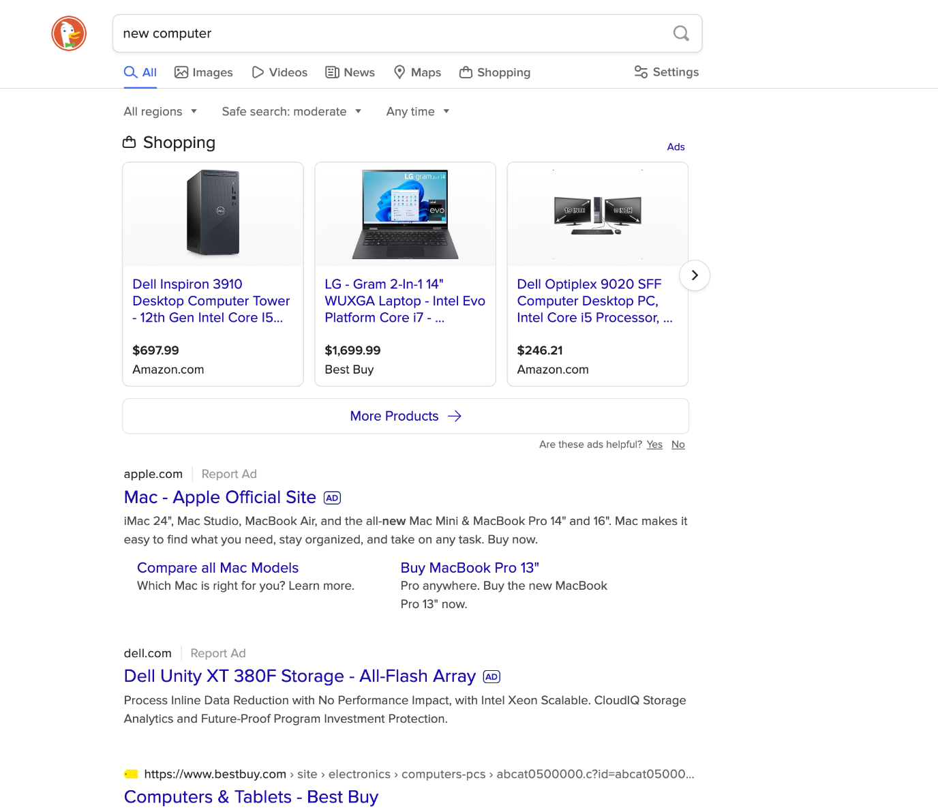Switch to the Images tab
Viewport: 938px width, 812px height.
[x=204, y=72]
